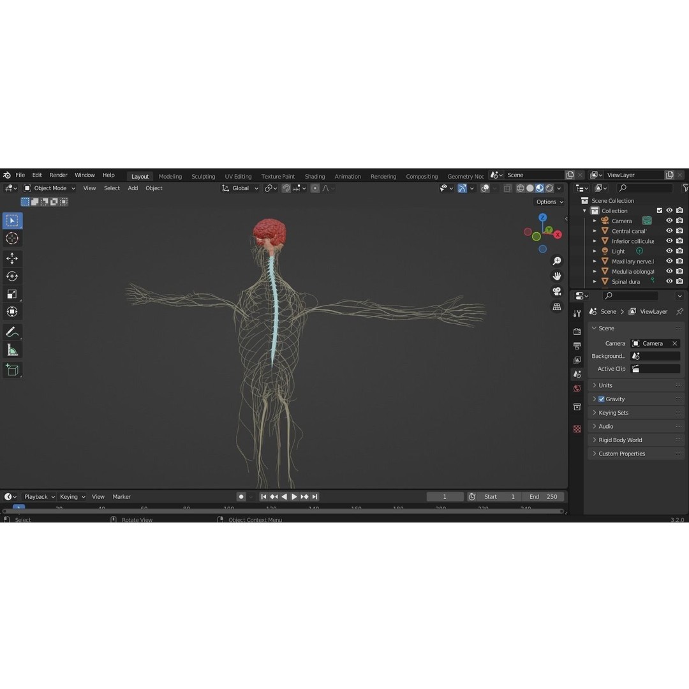Image resolution: width=689 pixels, height=689 pixels.
Task: Switch to the Shading workspace tab
Action: [x=315, y=176]
